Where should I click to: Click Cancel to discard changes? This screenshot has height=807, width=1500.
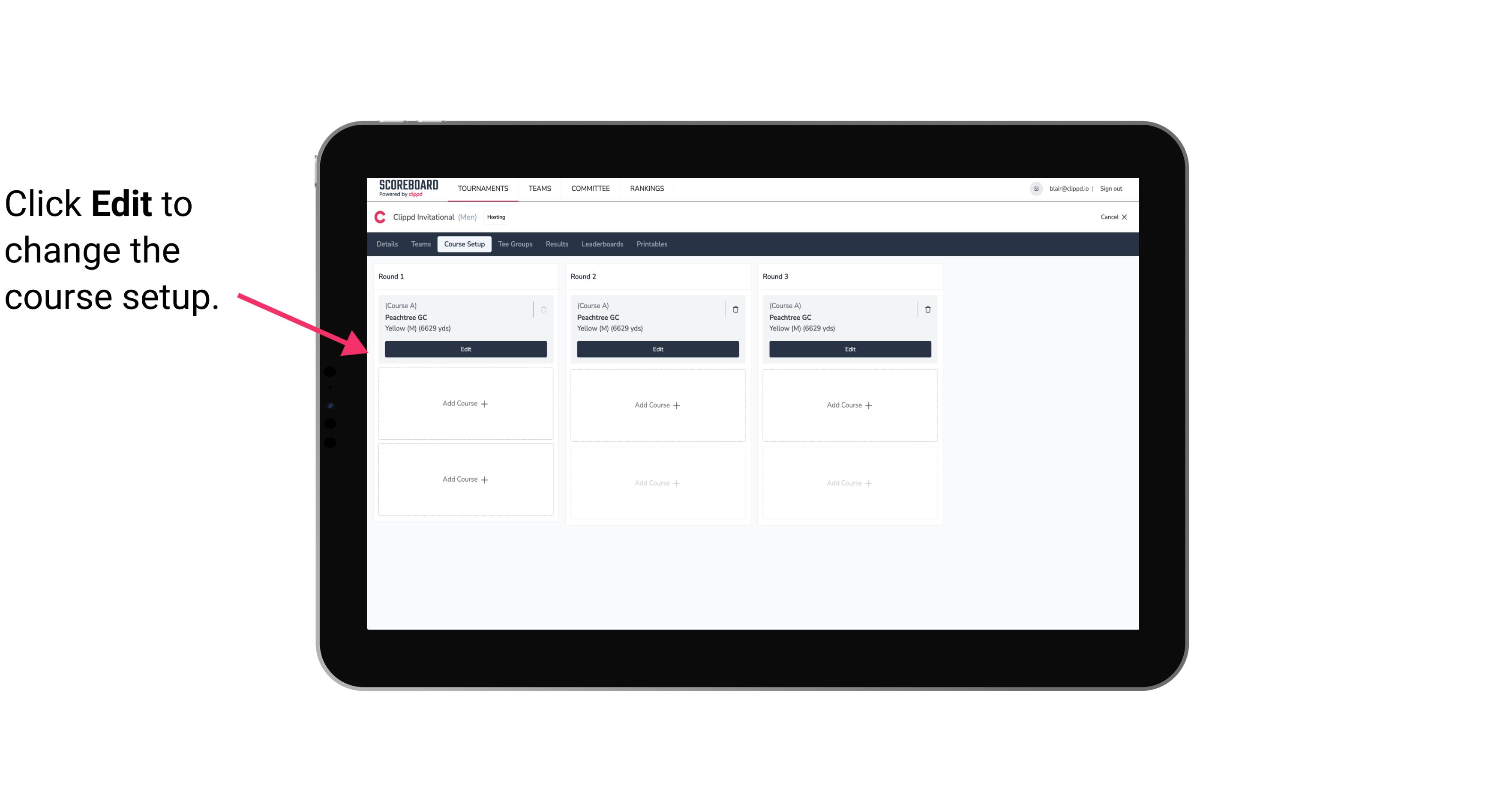(1110, 217)
